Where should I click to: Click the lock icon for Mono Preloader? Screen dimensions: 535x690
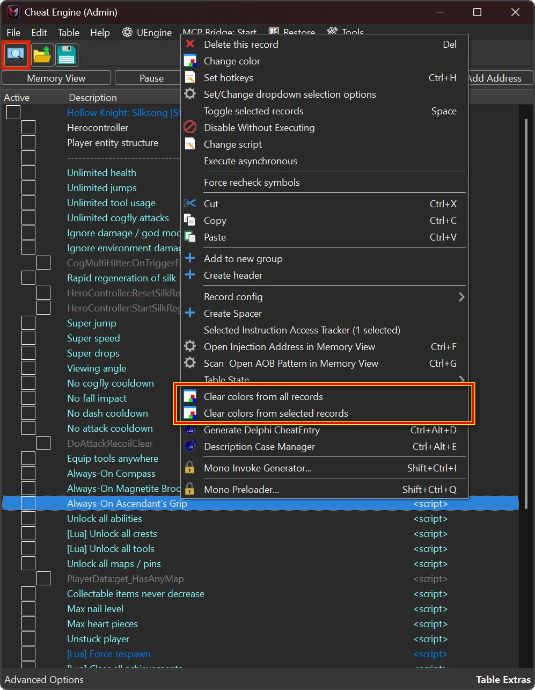[190, 489]
